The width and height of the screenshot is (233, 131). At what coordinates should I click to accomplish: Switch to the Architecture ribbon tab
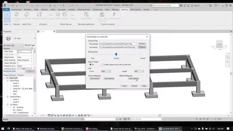[16, 9]
